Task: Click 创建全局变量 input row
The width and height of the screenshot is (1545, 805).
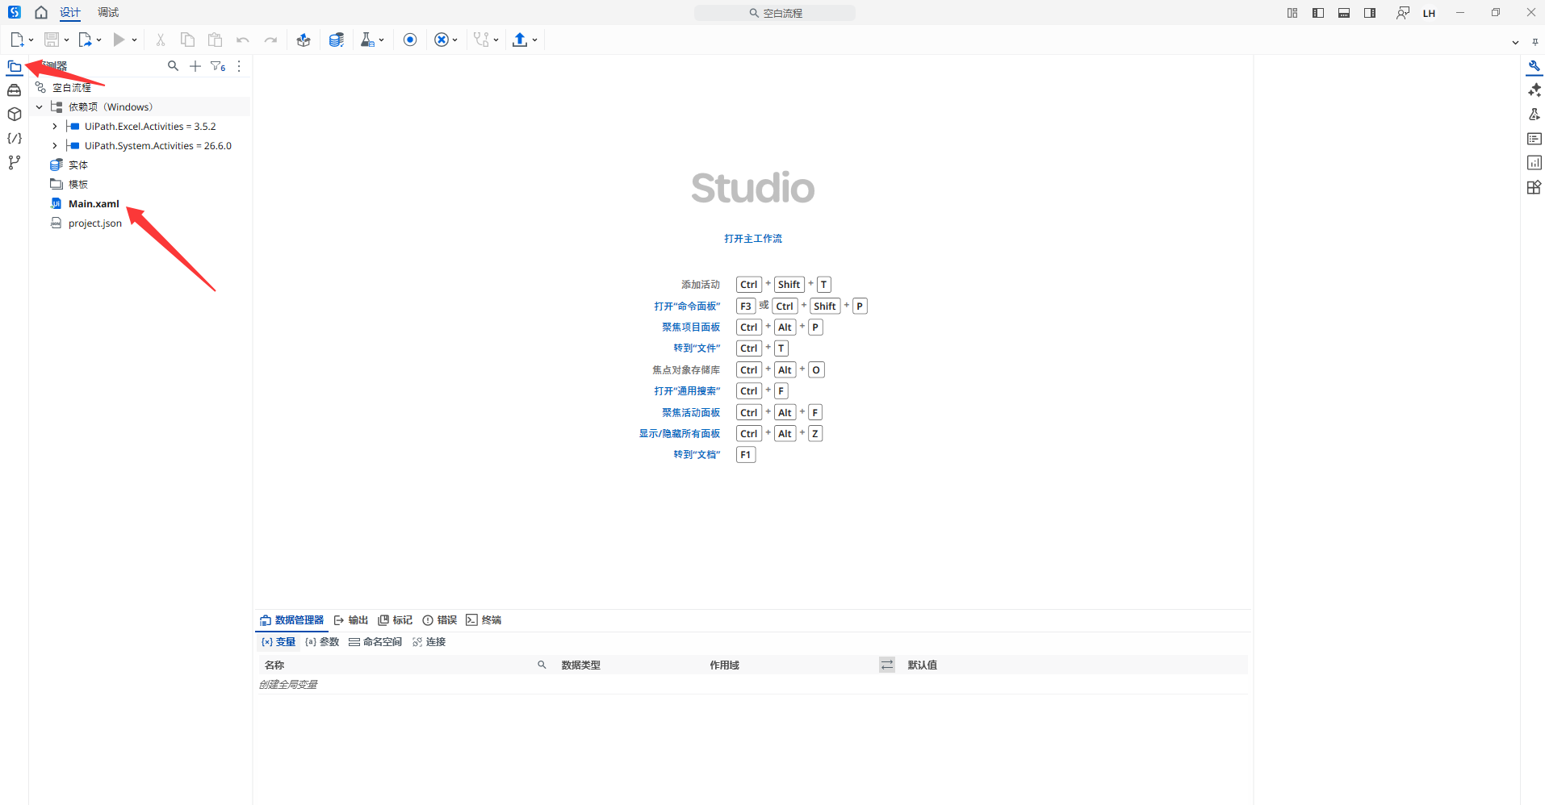Action: pyautogui.click(x=752, y=684)
